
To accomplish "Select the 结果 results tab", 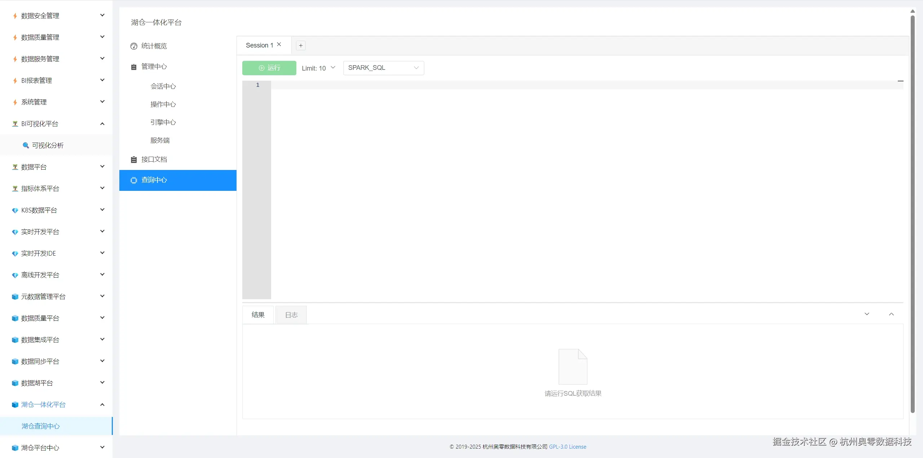I will pos(258,315).
